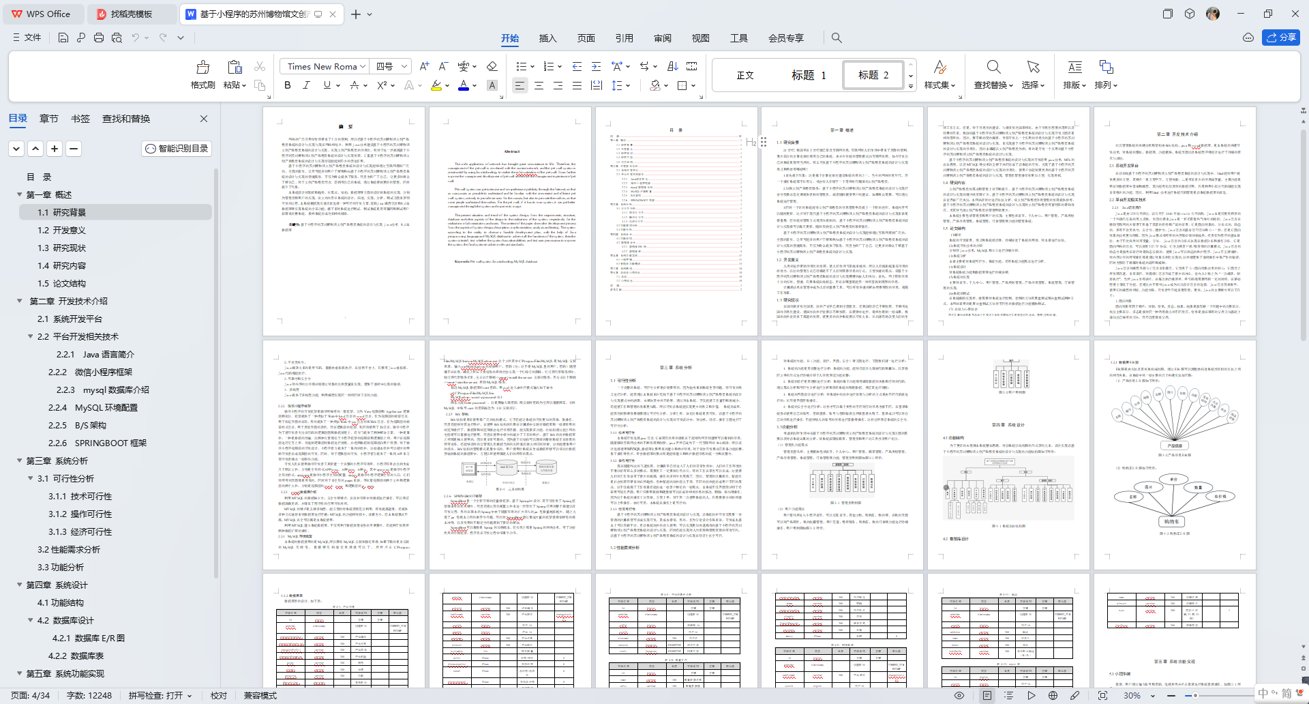The width and height of the screenshot is (1309, 704).
Task: Click the fit-page zoom icon in status bar
Action: tap(1102, 696)
